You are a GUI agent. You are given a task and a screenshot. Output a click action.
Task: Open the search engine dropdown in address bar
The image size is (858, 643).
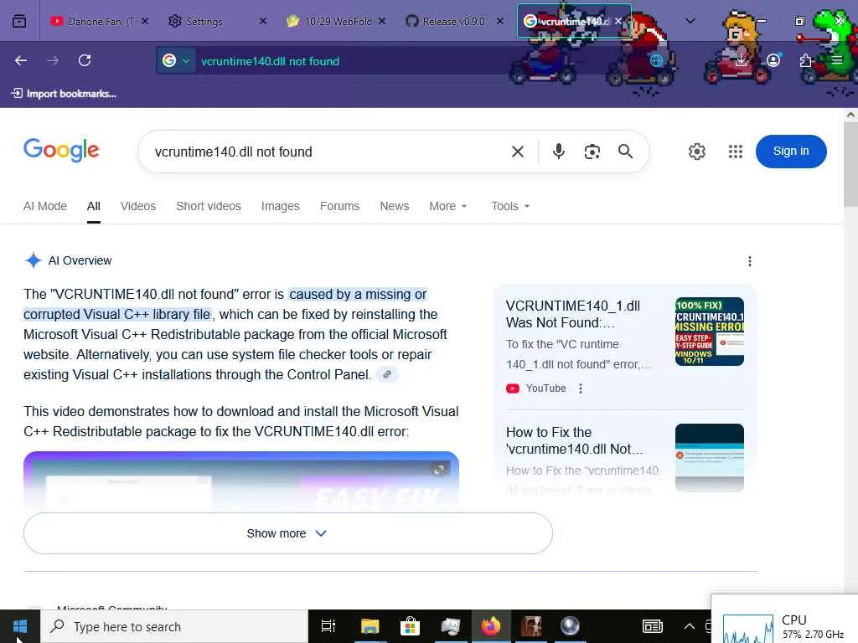pos(176,60)
